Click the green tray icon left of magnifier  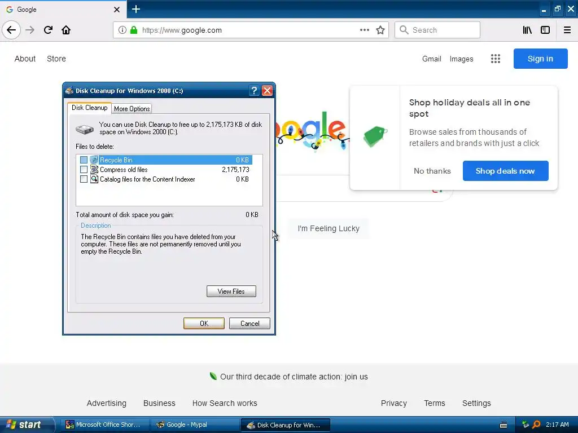coord(526,425)
